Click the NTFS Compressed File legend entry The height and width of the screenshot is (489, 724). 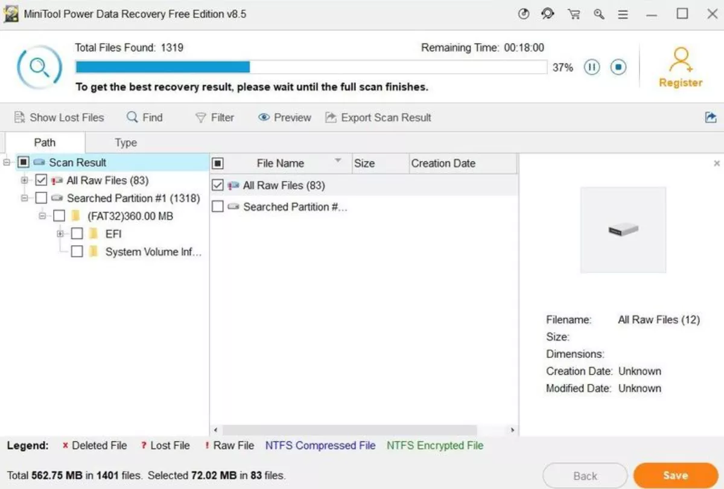(320, 446)
